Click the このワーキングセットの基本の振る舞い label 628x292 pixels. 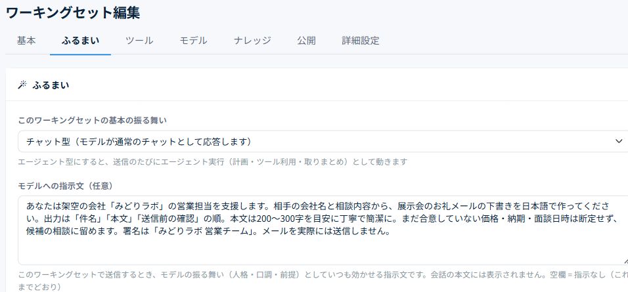tap(93, 120)
